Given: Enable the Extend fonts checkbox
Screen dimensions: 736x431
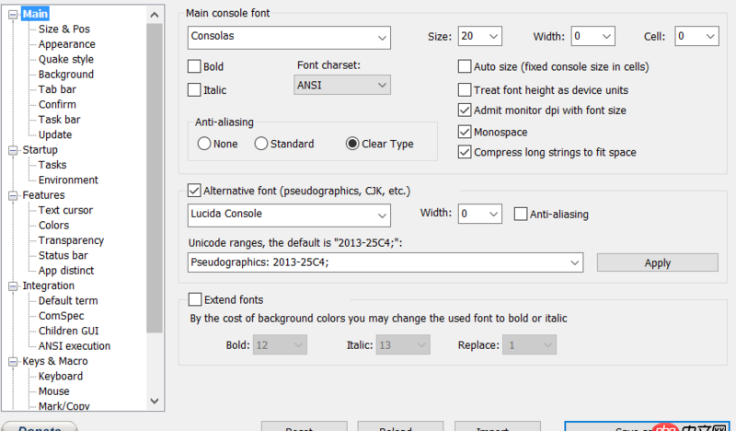Looking at the screenshot, I should (194, 299).
